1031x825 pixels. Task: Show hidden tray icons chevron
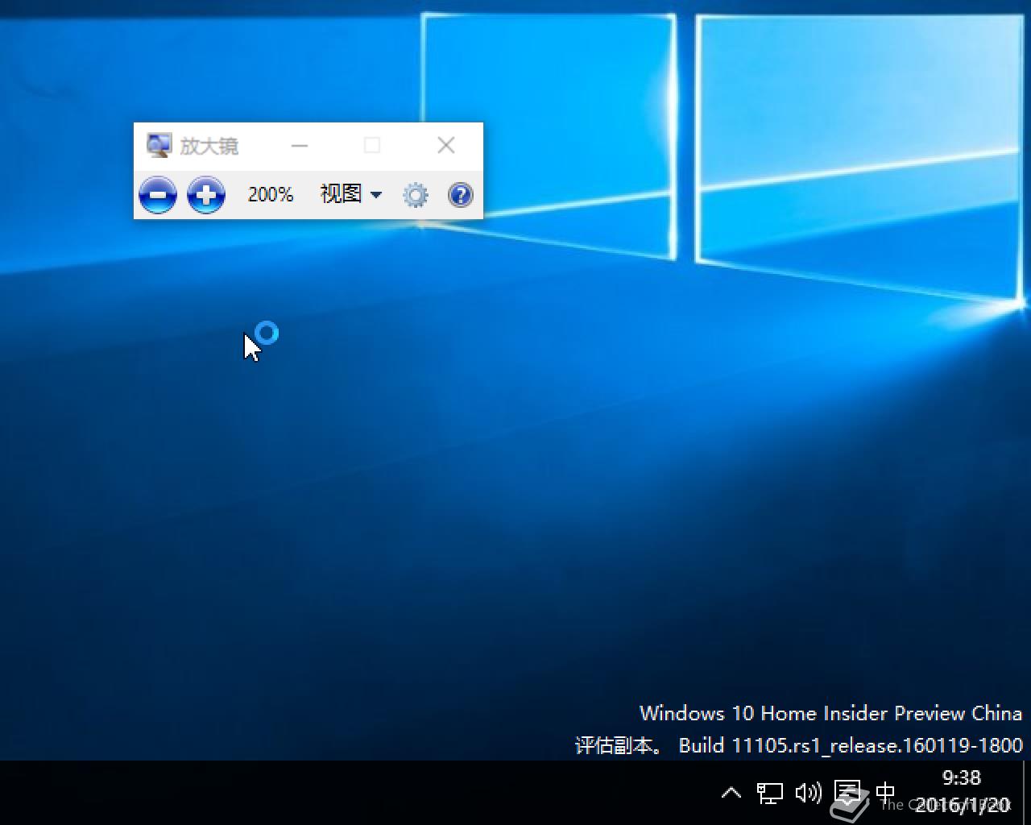pyautogui.click(x=731, y=793)
